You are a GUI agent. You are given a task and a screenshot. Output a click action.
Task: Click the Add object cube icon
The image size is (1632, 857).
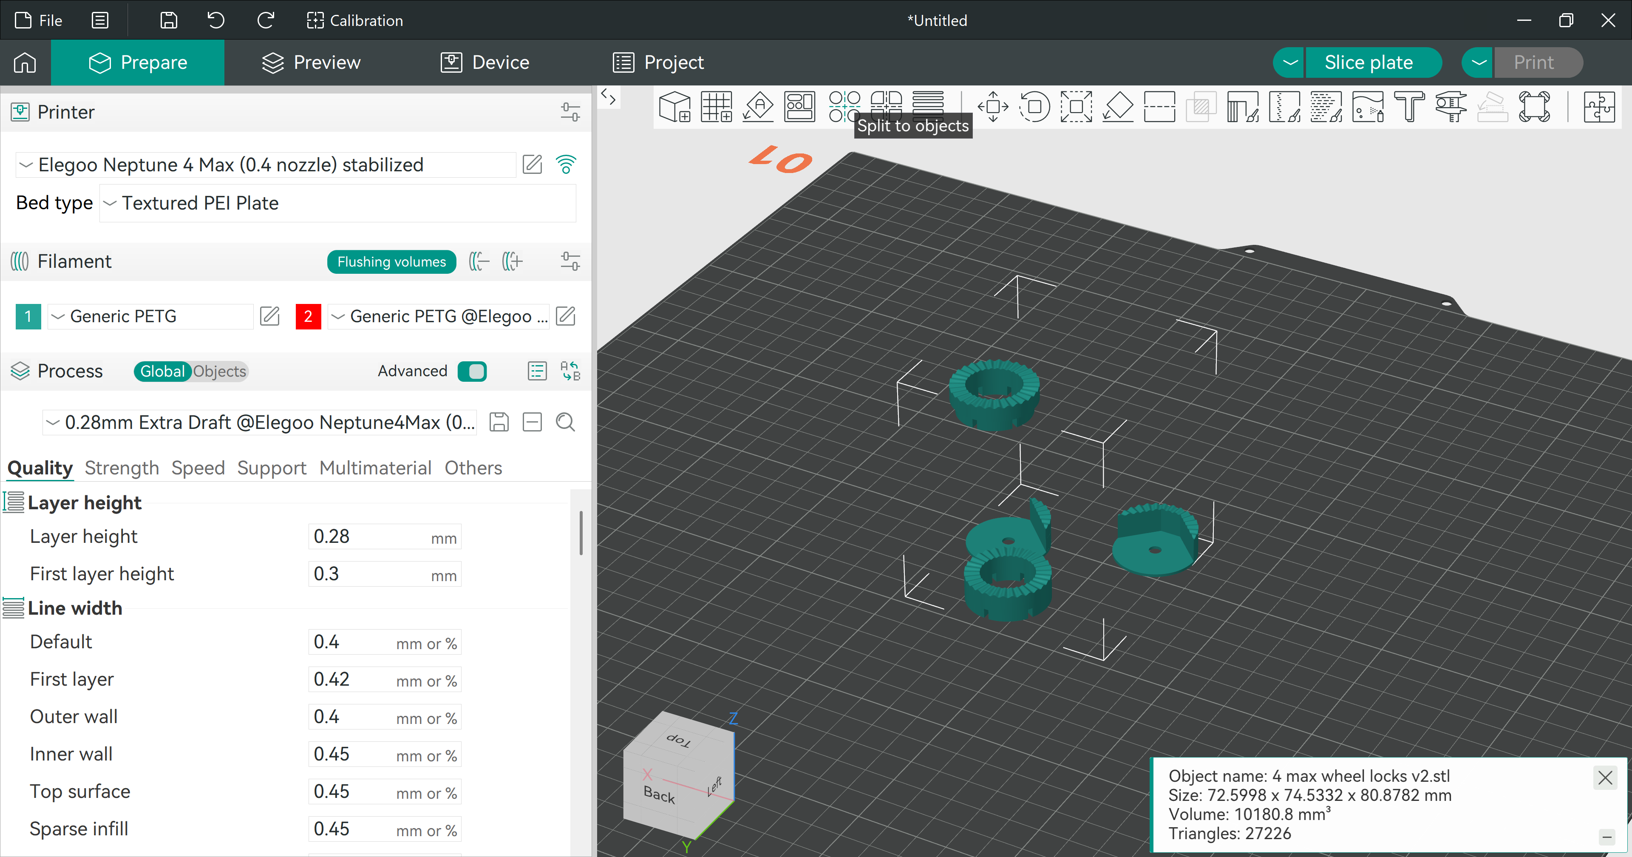(x=675, y=107)
